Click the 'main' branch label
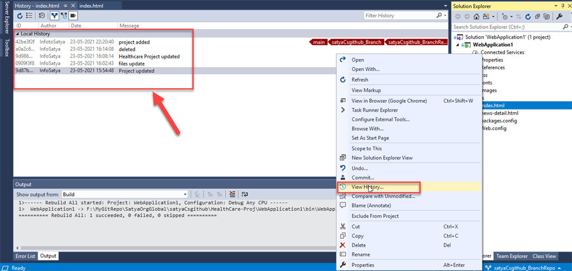The height and width of the screenshot is (271, 572). (318, 42)
